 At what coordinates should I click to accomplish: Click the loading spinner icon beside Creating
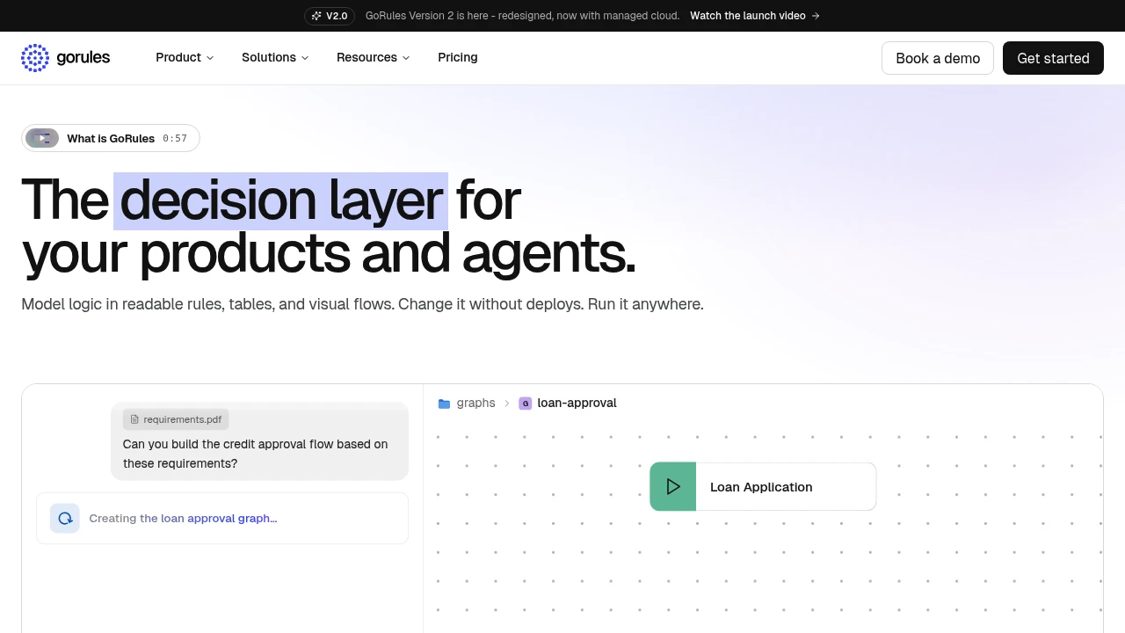[65, 519]
